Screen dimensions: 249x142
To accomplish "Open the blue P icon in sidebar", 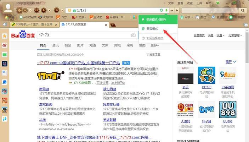I will click(x=5, y=119).
